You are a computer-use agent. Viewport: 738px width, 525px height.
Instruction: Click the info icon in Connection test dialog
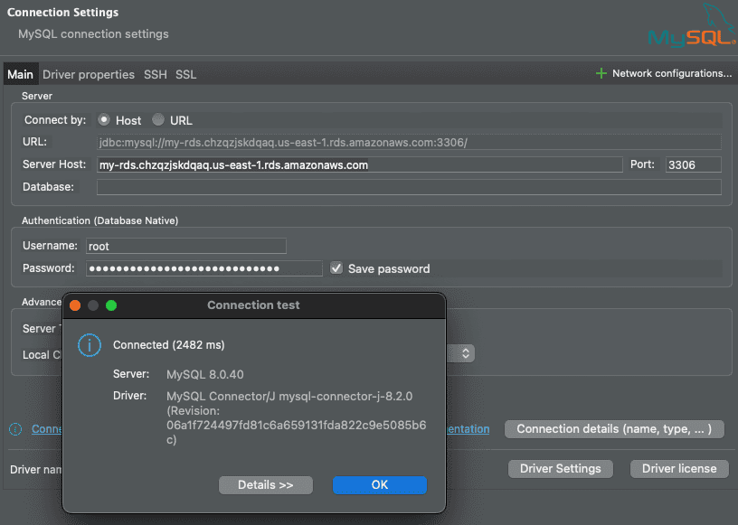tap(88, 344)
